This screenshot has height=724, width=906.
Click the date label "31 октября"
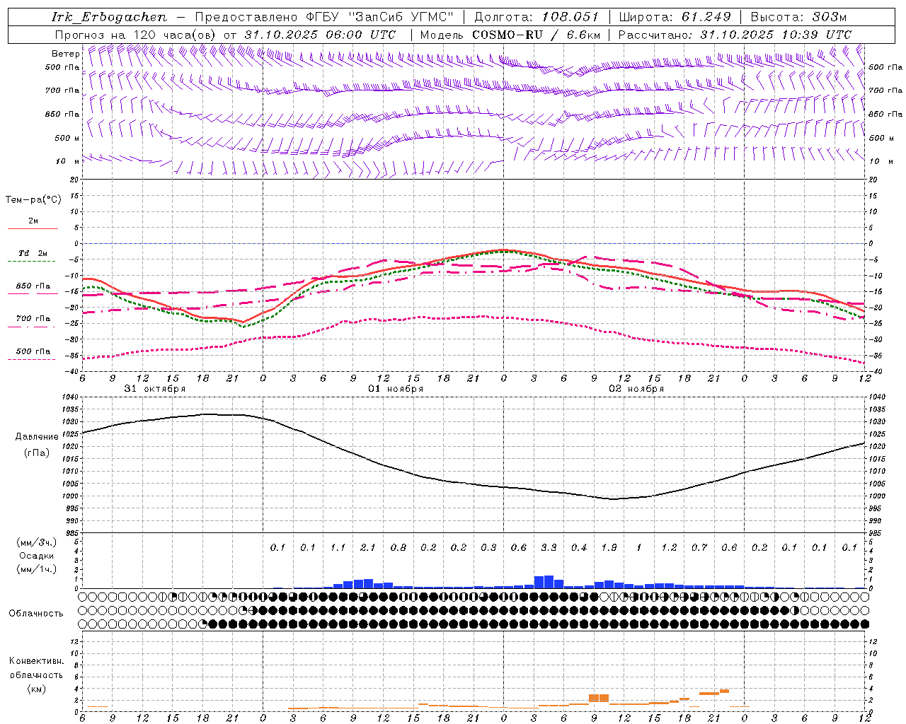tap(155, 389)
